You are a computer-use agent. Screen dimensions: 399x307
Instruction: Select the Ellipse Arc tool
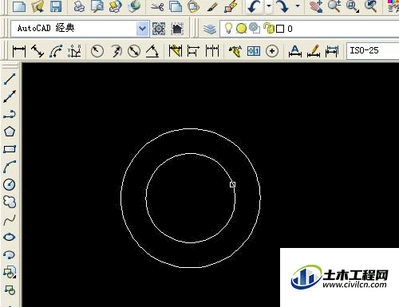click(x=10, y=255)
